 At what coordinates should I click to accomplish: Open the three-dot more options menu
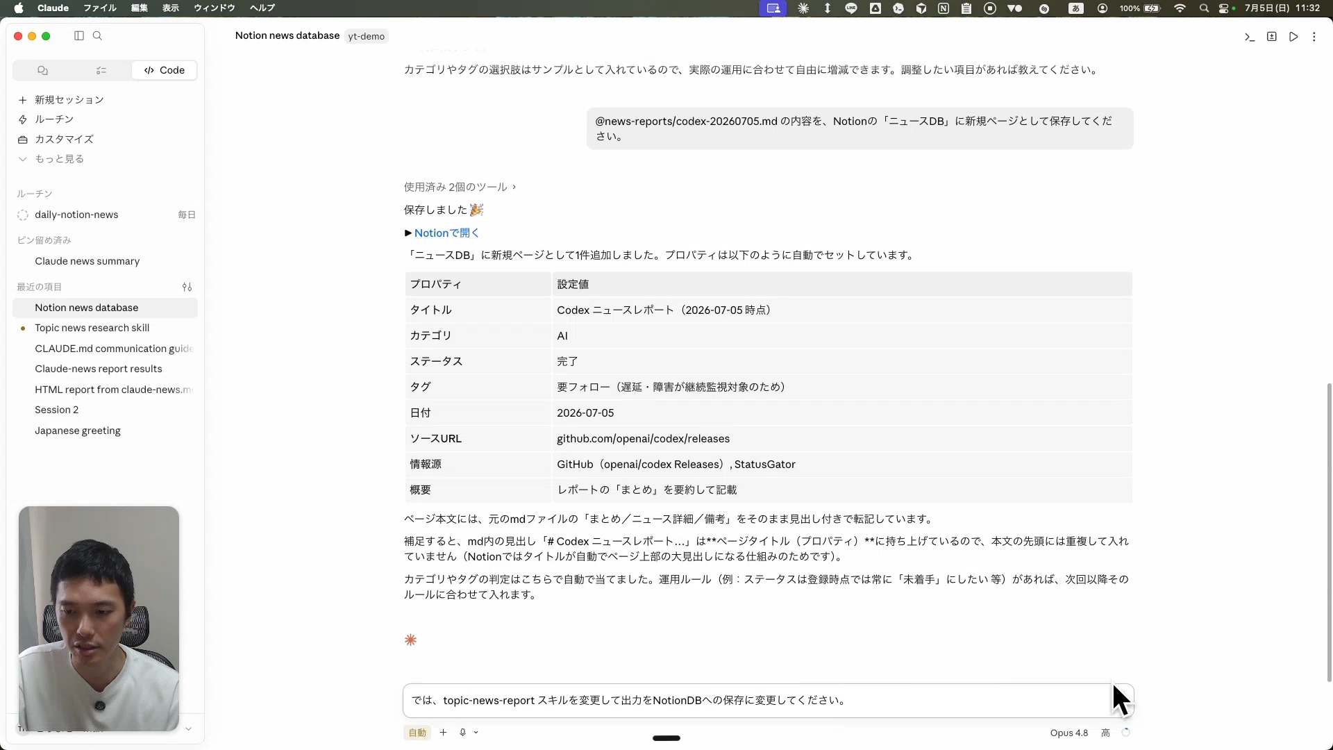[1314, 37]
